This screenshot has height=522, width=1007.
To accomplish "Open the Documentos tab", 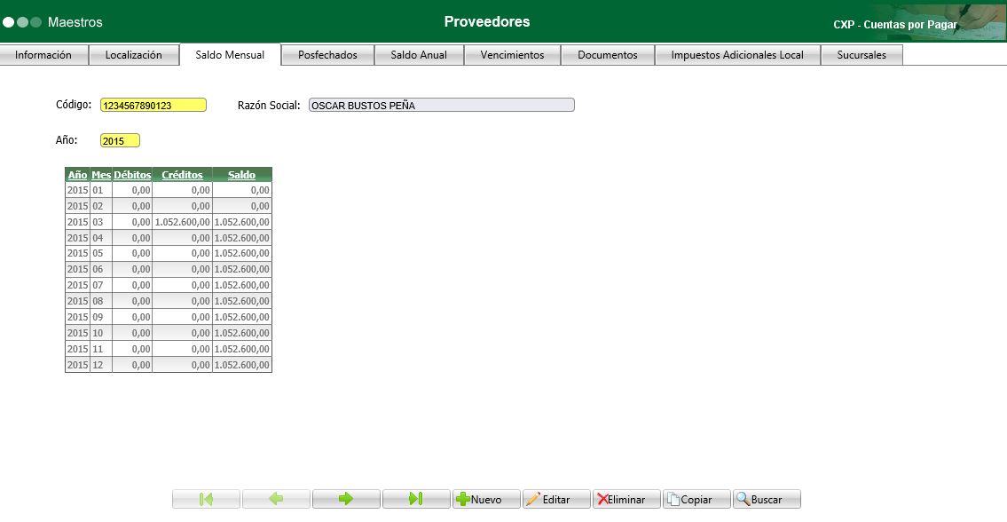I will click(608, 55).
